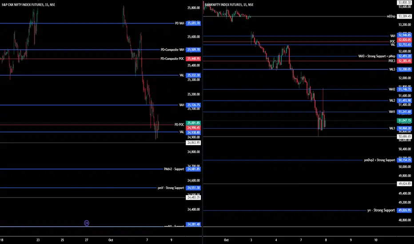Click the 24,681.85 price tag

click(x=193, y=169)
